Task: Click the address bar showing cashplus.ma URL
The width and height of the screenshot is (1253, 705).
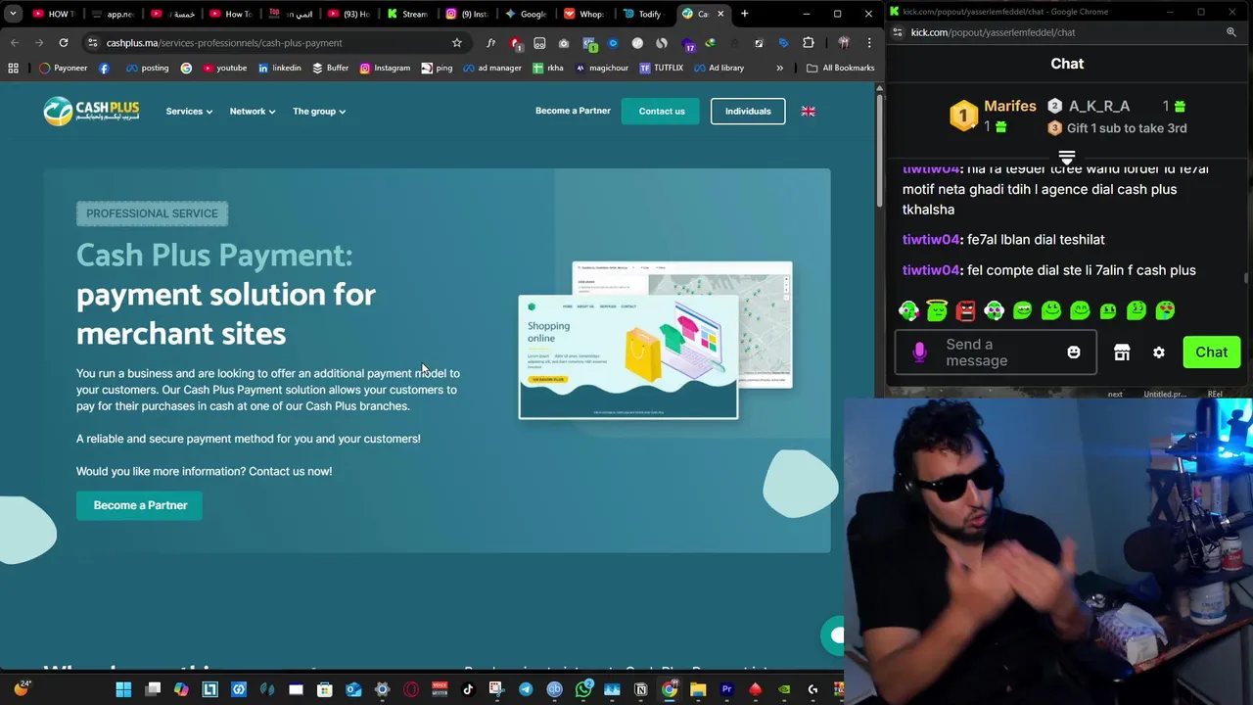Action: click(x=274, y=43)
